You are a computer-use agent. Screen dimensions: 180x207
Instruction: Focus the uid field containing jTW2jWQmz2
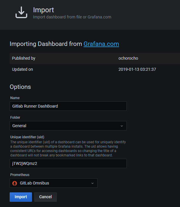pos(68,163)
